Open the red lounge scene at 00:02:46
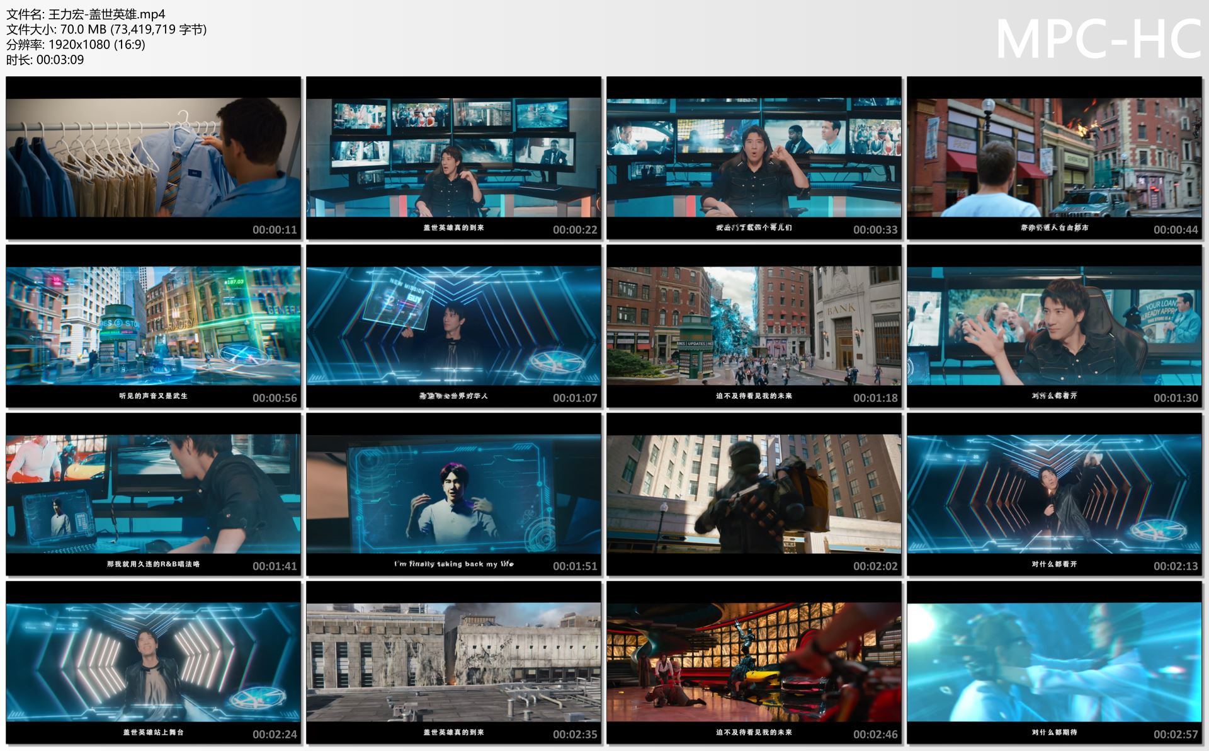1209x751 pixels. [754, 662]
